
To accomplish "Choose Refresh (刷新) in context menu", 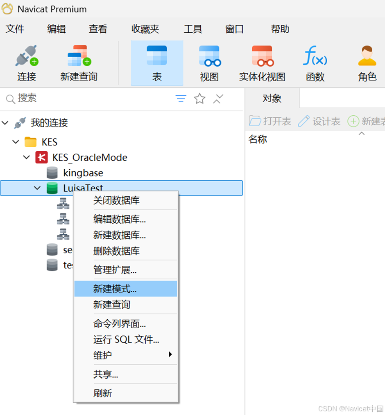I will pyautogui.click(x=126, y=393).
